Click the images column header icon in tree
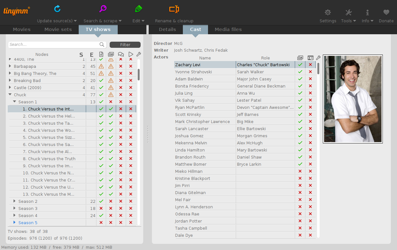The width and height of the screenshot is (397, 250). (x=111, y=54)
